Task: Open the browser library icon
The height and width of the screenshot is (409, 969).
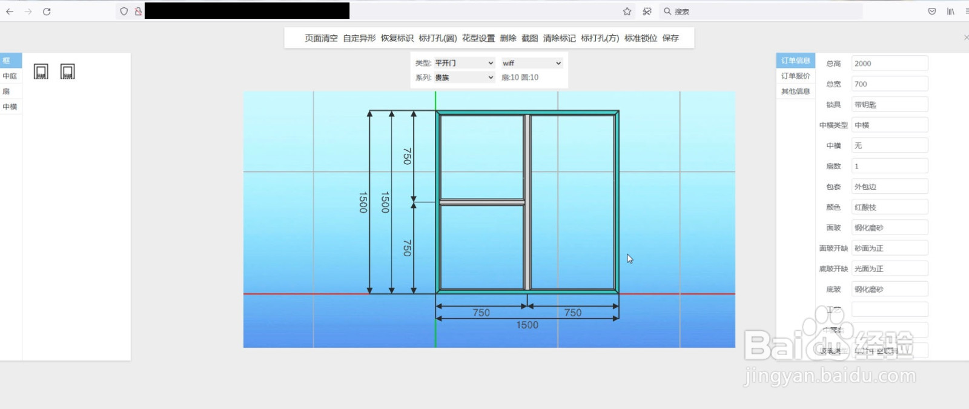Action: [951, 12]
